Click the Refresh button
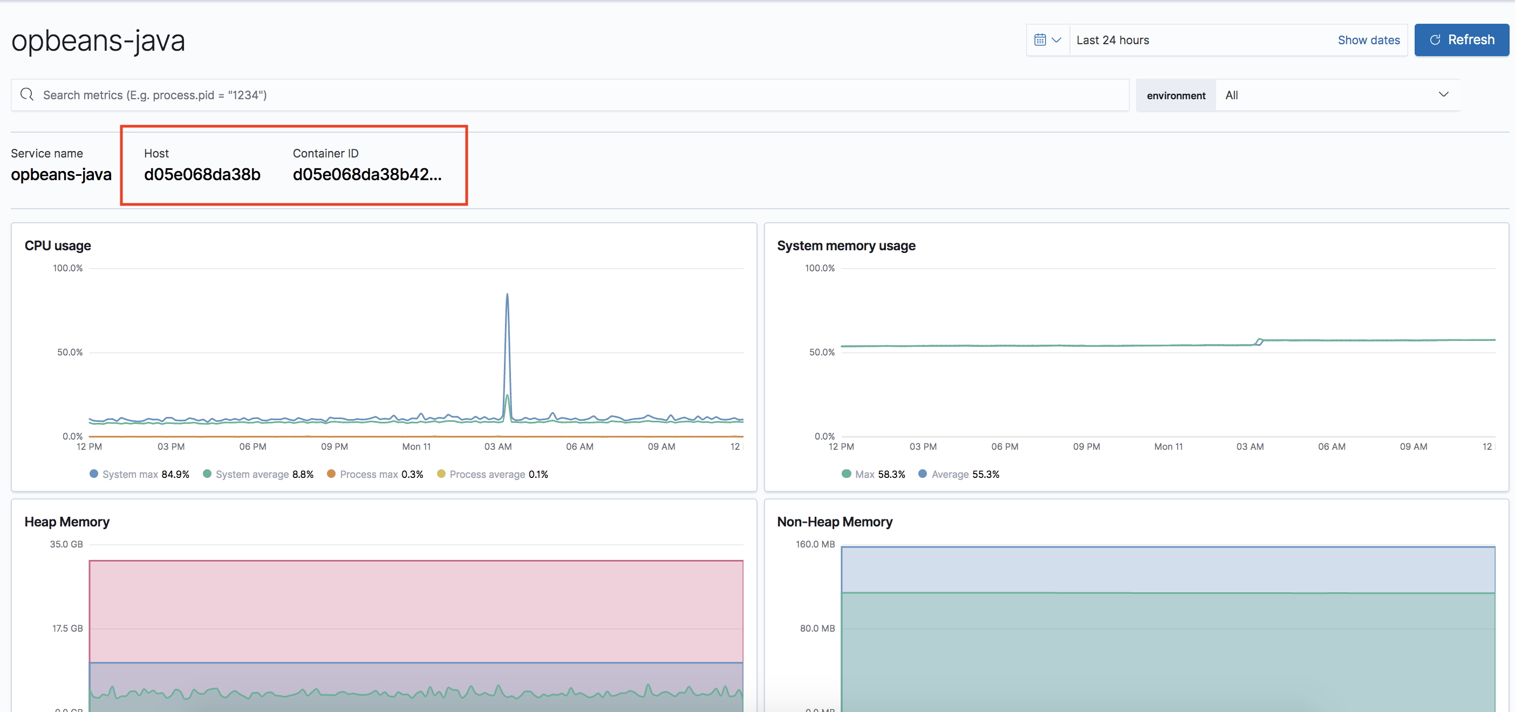The width and height of the screenshot is (1515, 712). 1462,40
